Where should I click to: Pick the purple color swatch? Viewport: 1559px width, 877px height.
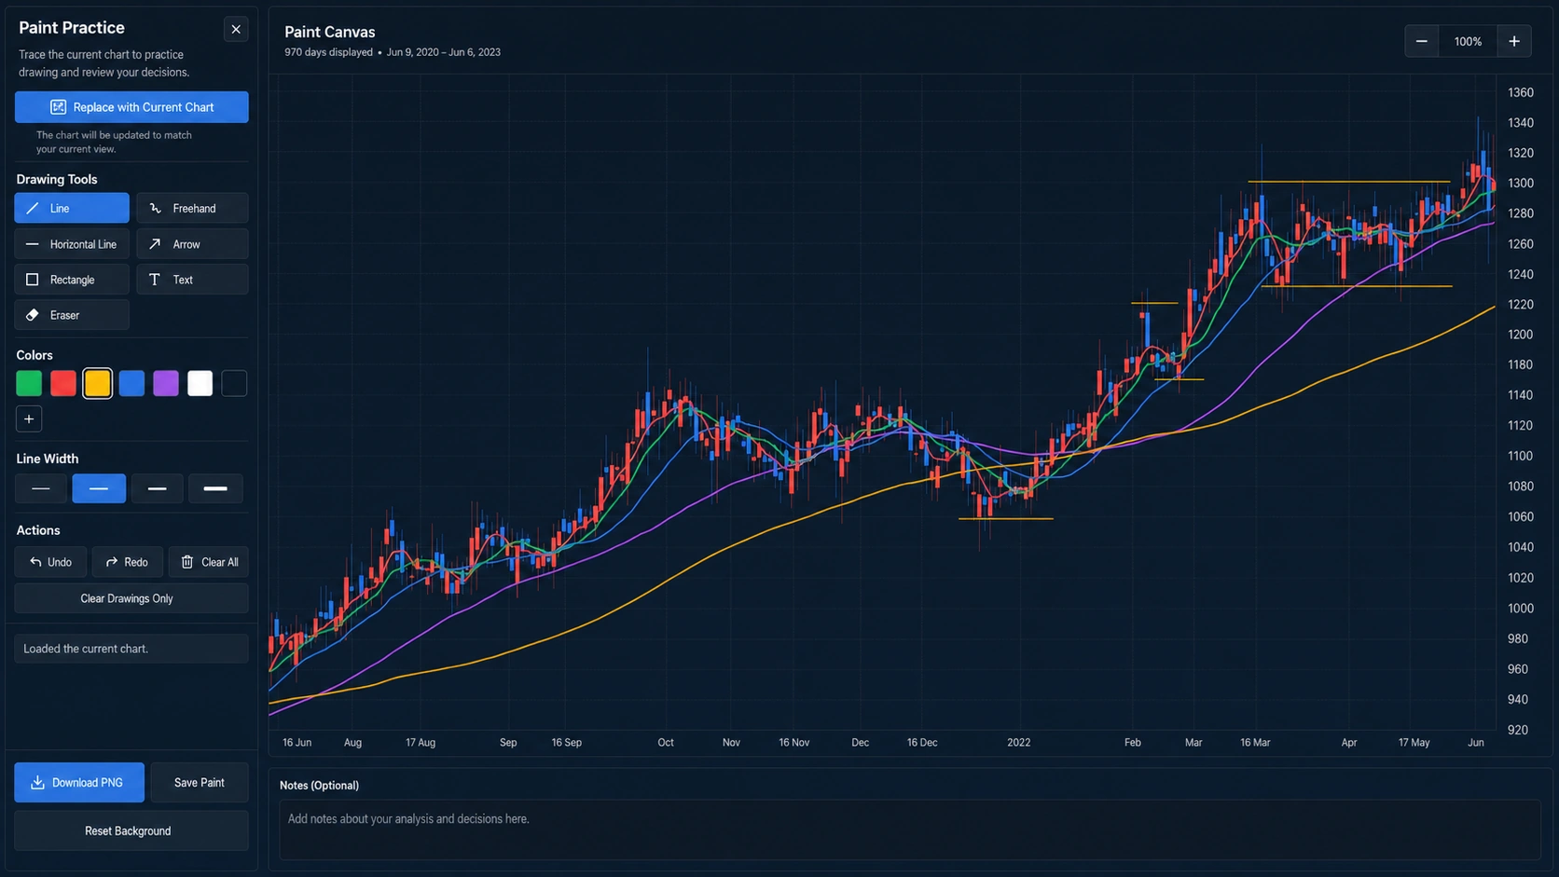[x=166, y=383]
